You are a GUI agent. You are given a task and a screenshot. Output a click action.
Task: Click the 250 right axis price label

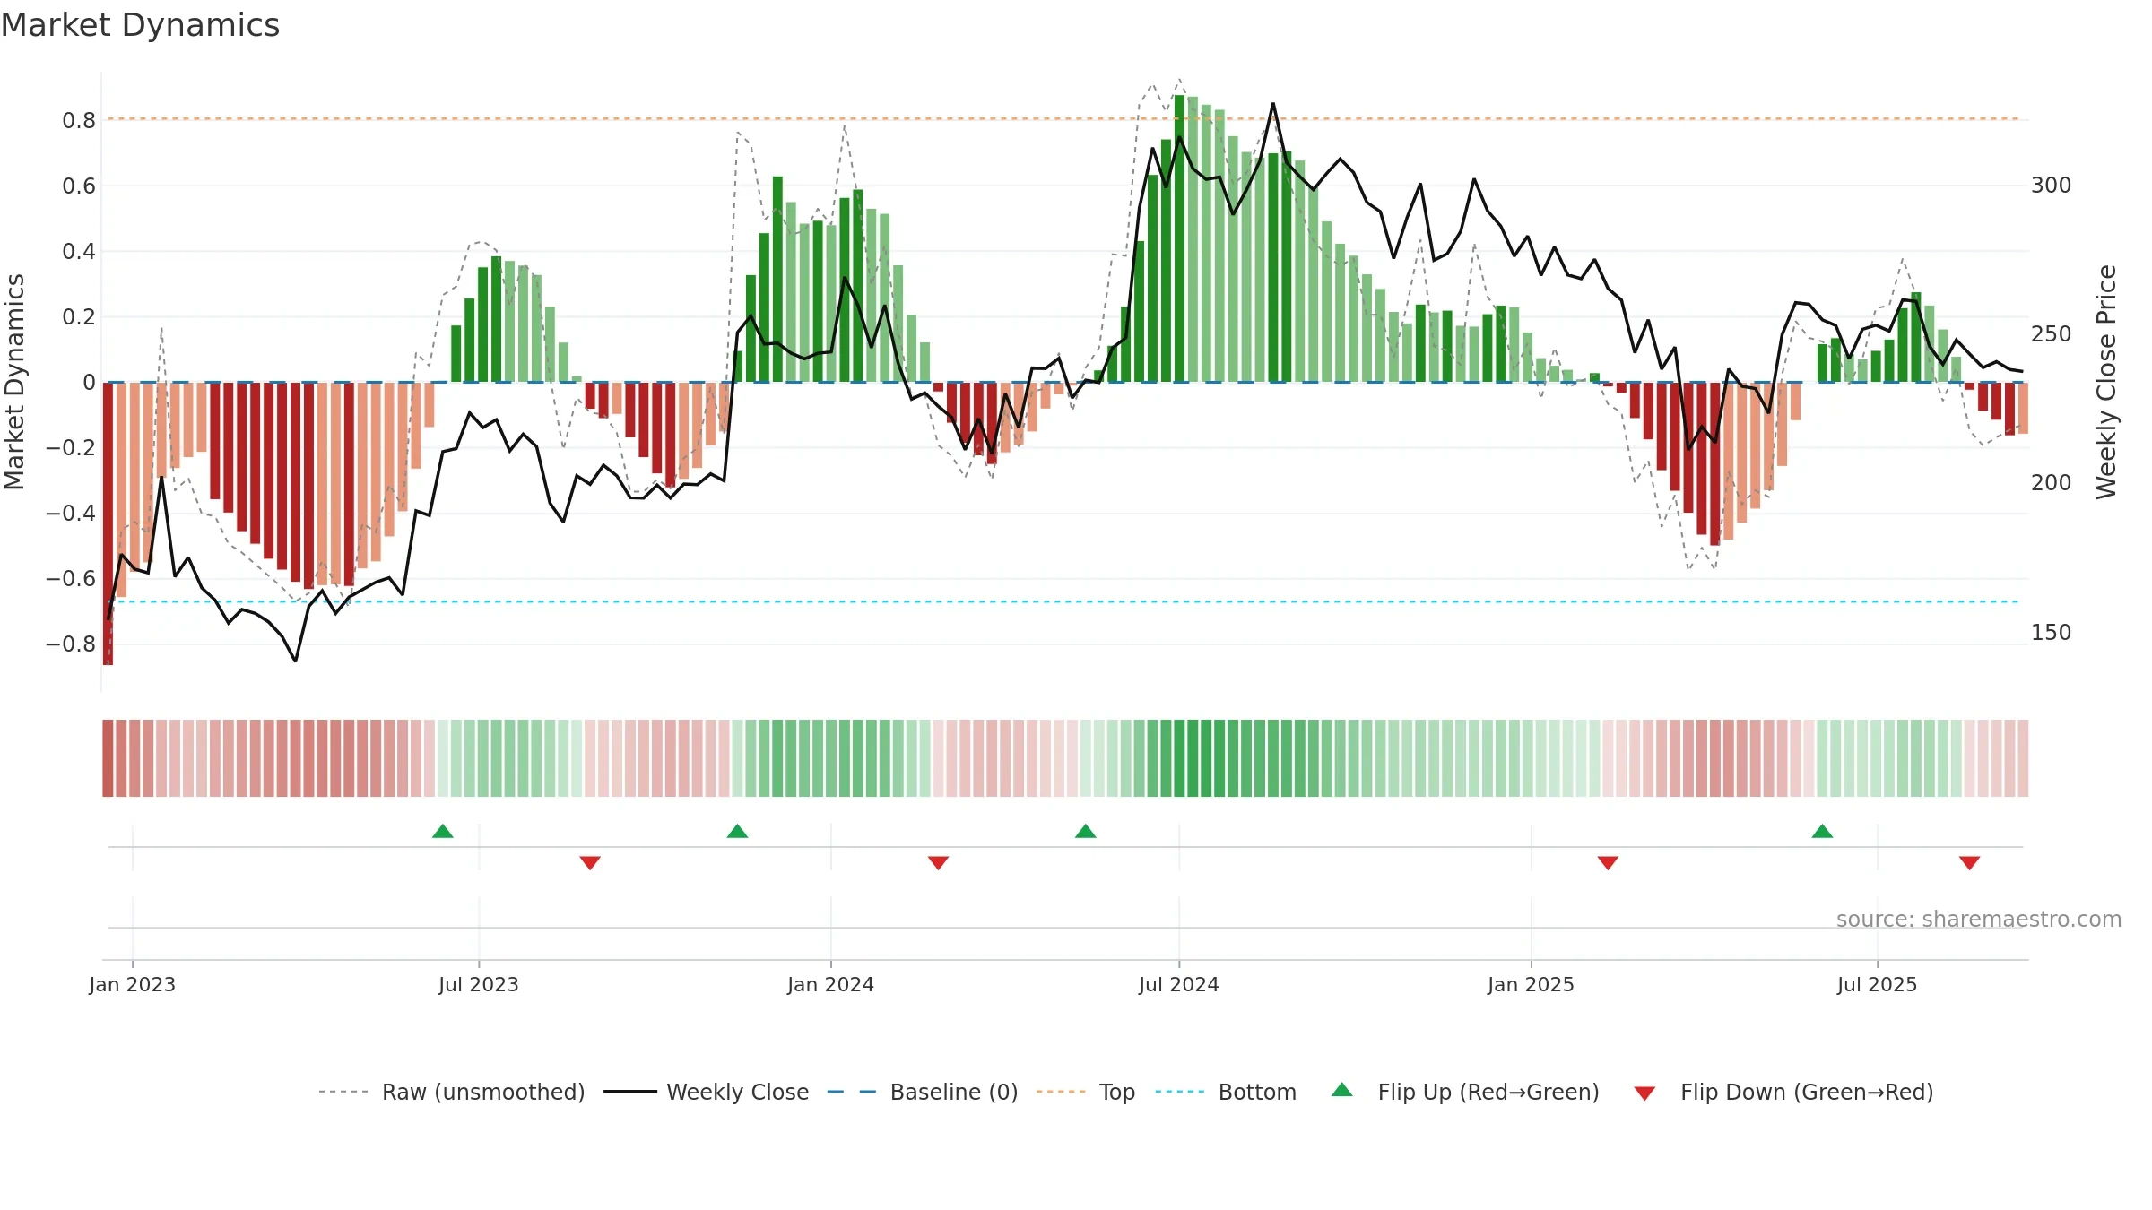[2052, 333]
